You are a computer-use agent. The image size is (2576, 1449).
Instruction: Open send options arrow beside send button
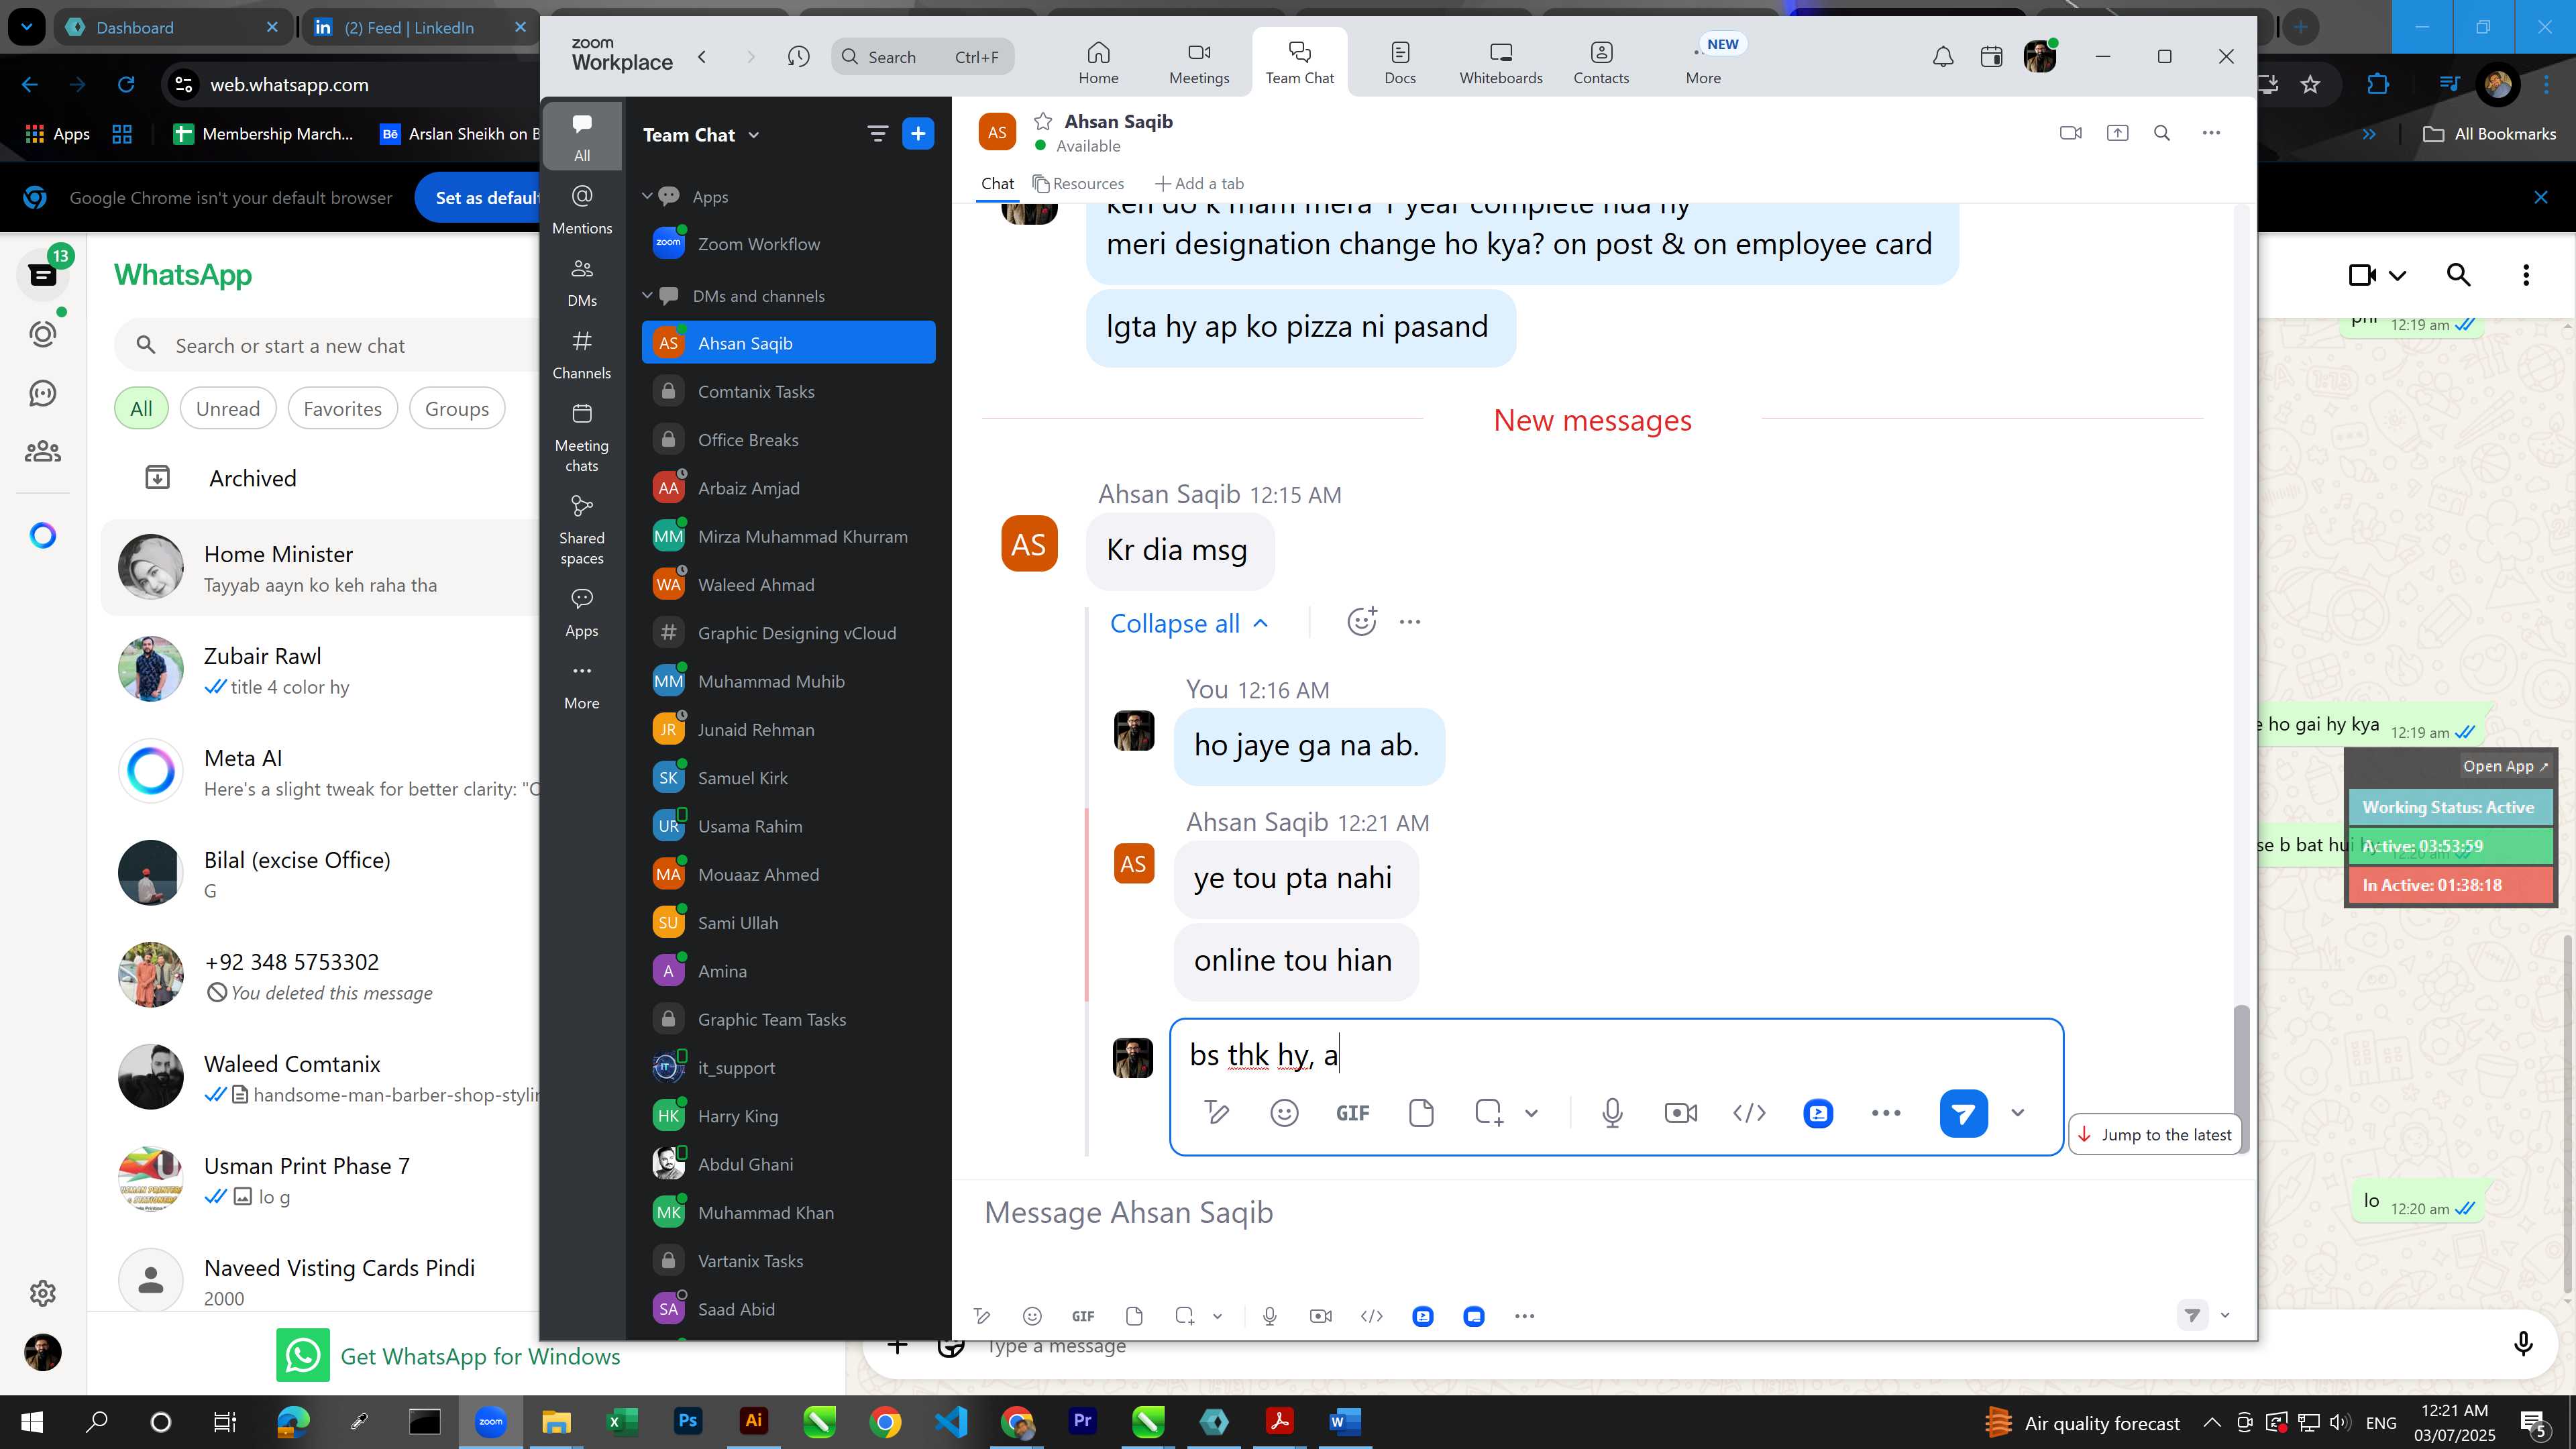(2017, 1113)
